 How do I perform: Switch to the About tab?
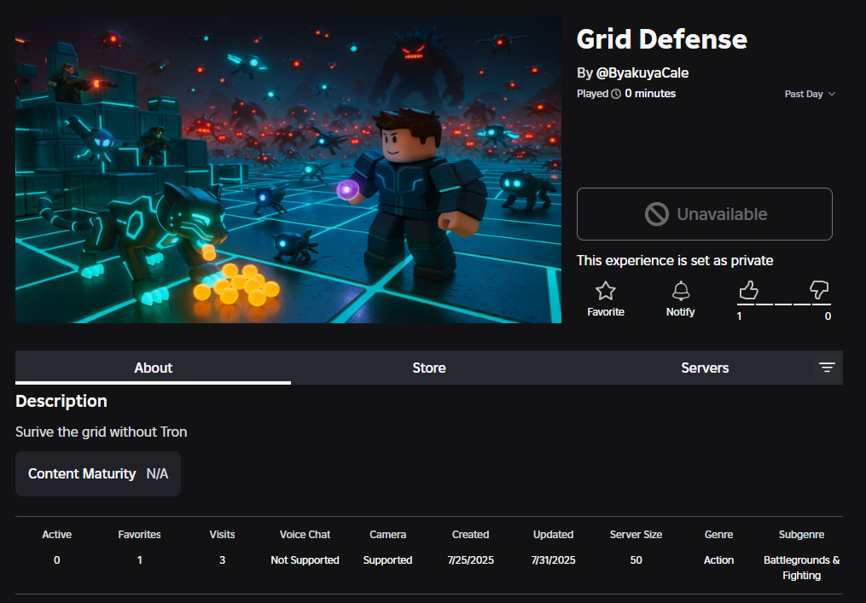[x=153, y=368]
